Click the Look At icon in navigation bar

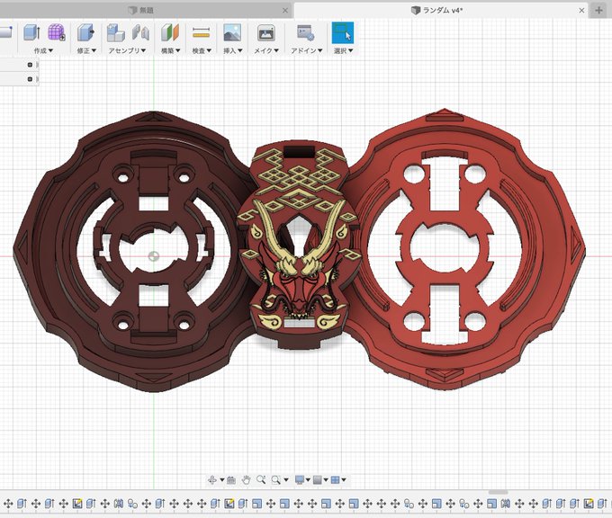231,479
